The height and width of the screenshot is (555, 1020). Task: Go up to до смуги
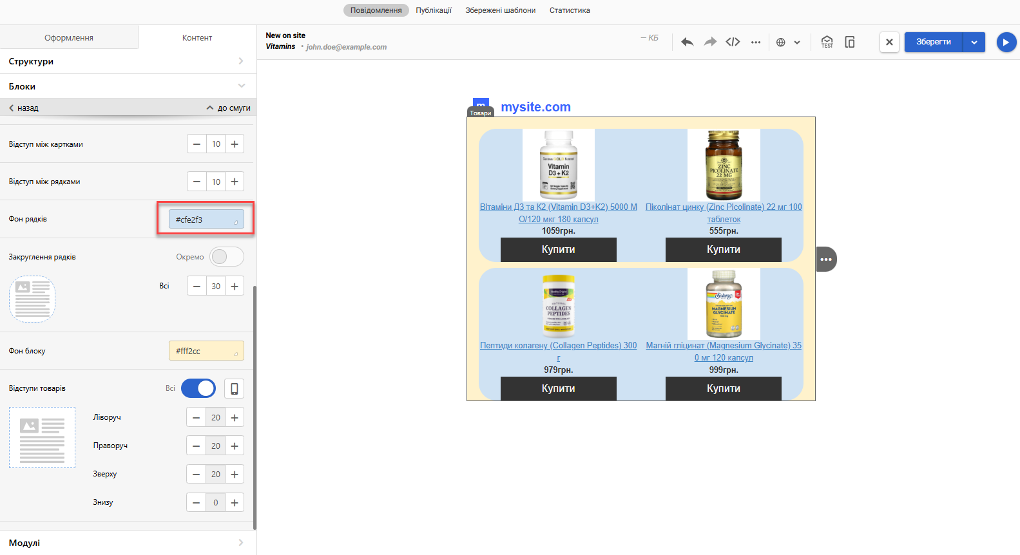[229, 108]
